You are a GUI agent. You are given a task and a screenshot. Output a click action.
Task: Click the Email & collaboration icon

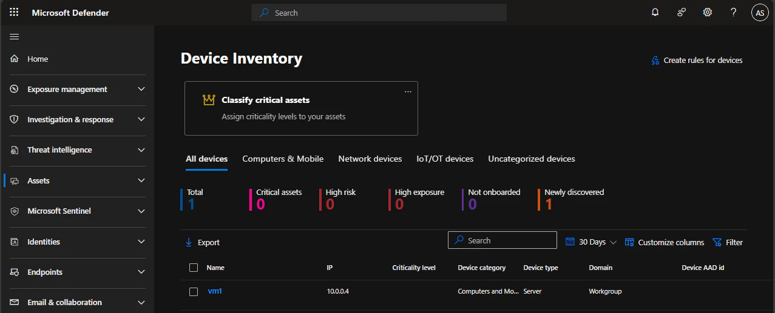(15, 302)
